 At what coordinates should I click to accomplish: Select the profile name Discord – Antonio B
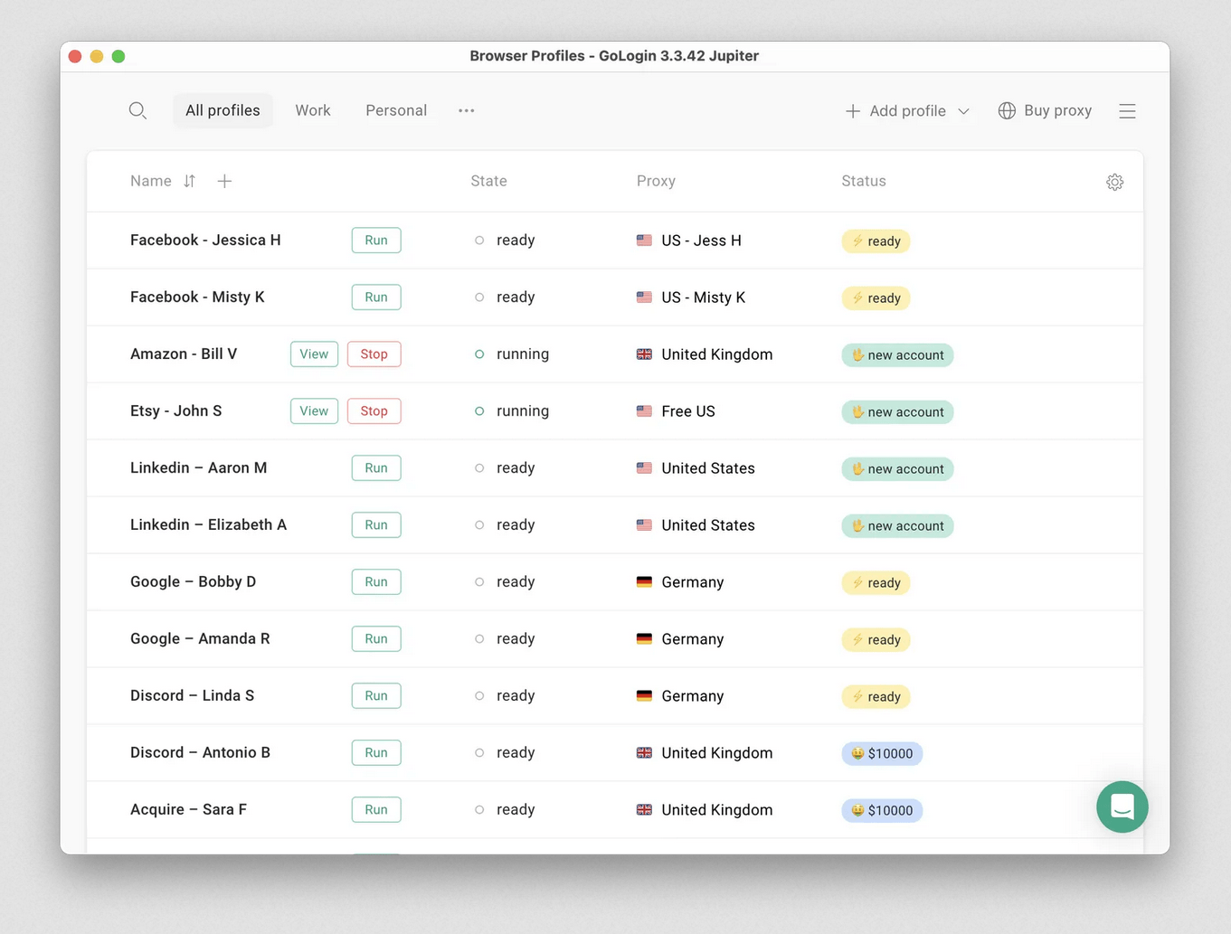(x=200, y=753)
